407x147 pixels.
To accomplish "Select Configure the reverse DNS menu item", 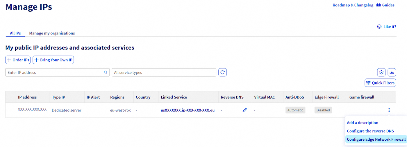I will pyautogui.click(x=370, y=131).
